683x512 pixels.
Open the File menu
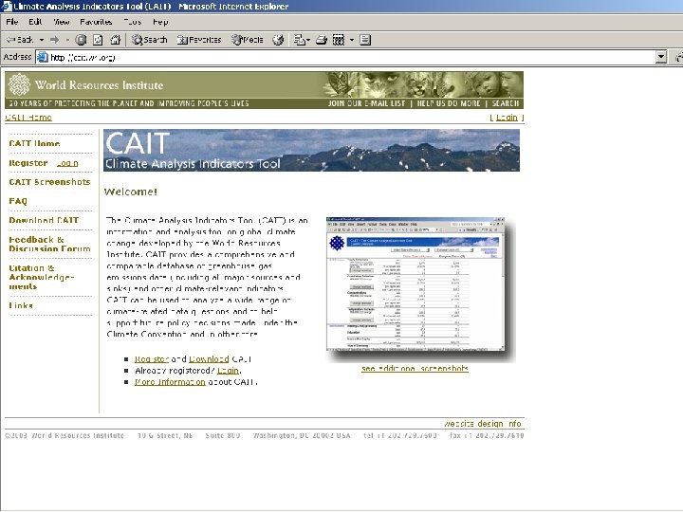pyautogui.click(x=11, y=22)
